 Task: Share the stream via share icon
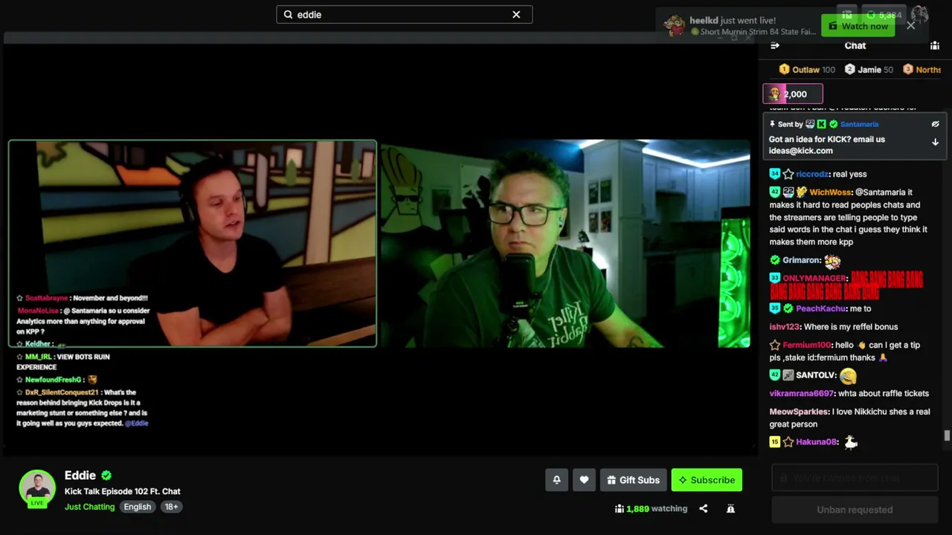point(703,509)
